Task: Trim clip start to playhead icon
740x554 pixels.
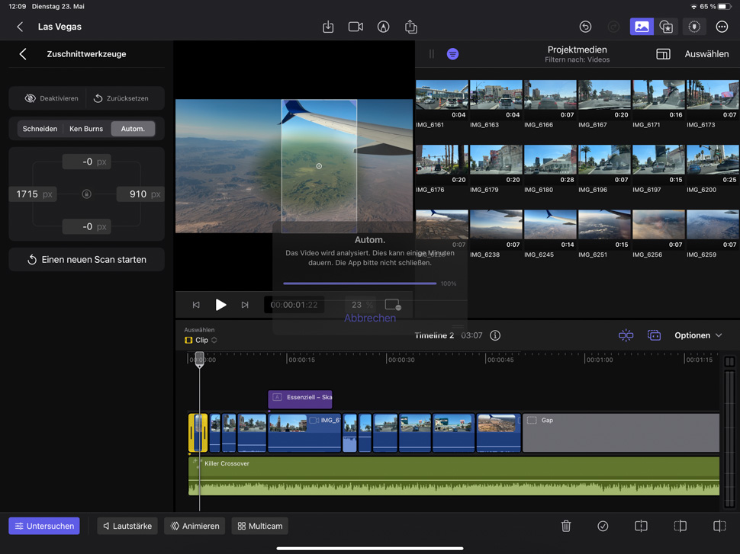Action: [x=680, y=526]
